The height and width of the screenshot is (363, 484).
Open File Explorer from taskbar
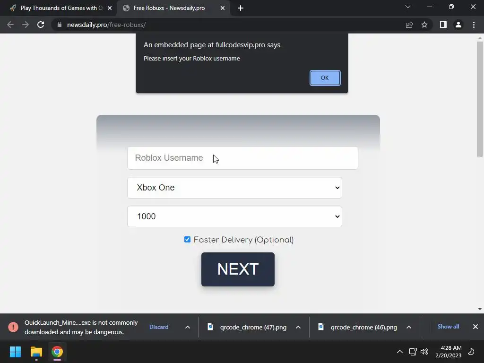(36, 352)
